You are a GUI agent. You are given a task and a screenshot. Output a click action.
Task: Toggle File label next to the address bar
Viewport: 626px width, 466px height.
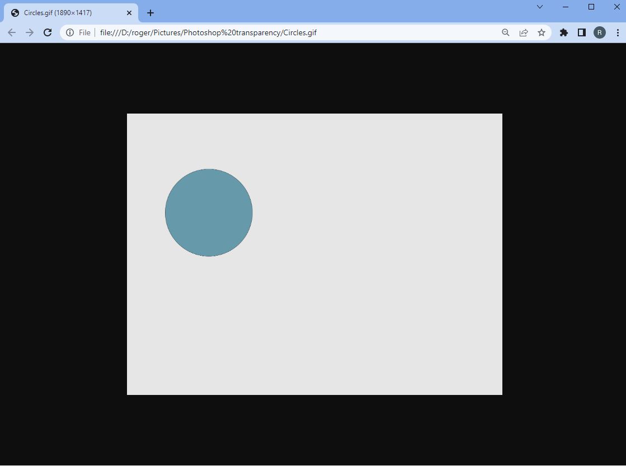click(84, 32)
